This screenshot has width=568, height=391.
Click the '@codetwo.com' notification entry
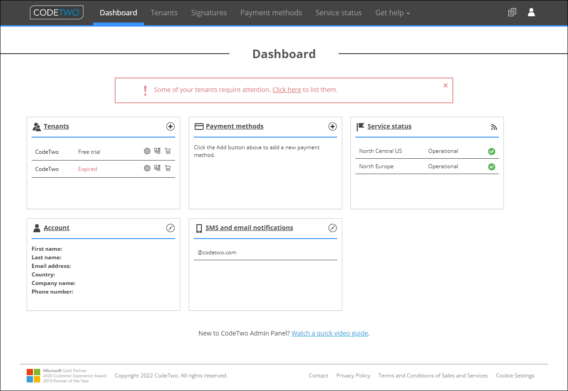pyautogui.click(x=217, y=253)
